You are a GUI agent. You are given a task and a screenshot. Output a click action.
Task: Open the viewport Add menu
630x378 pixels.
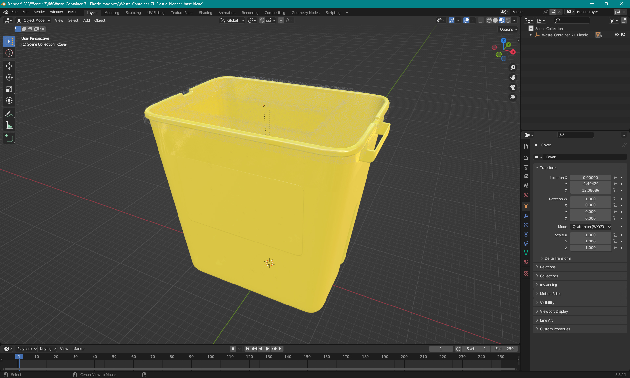(86, 20)
